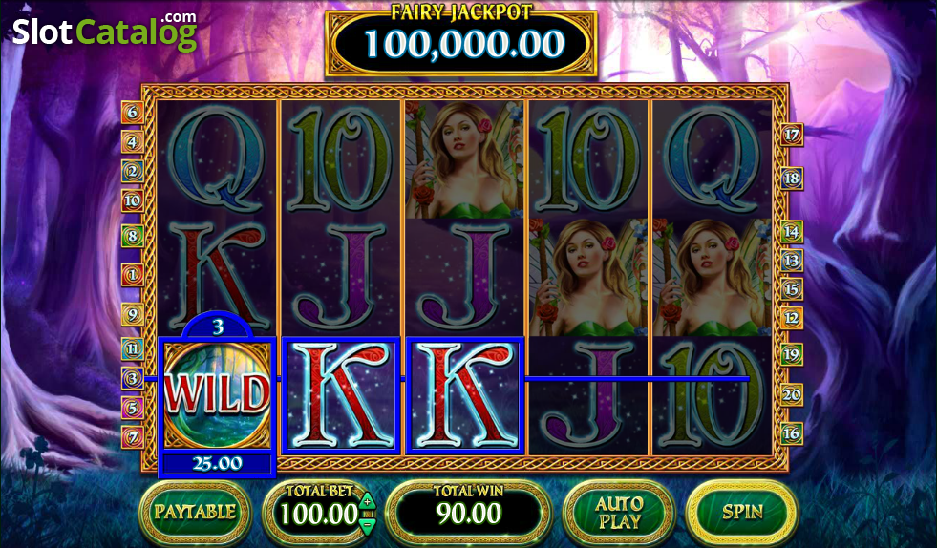Open the SlotCatalog.com logo link
The width and height of the screenshot is (937, 548).
click(x=104, y=32)
